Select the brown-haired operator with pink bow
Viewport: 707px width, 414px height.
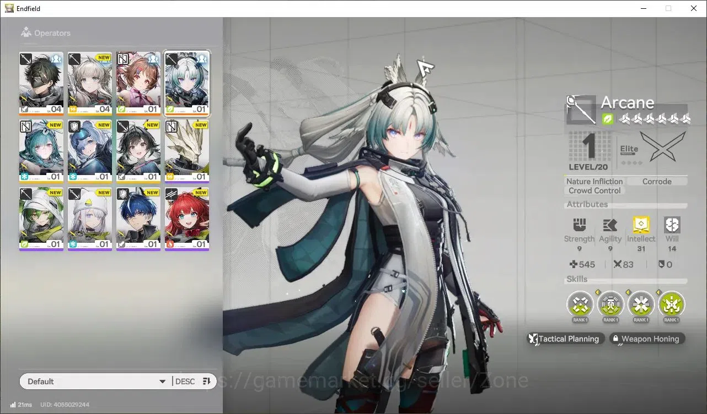(x=138, y=84)
